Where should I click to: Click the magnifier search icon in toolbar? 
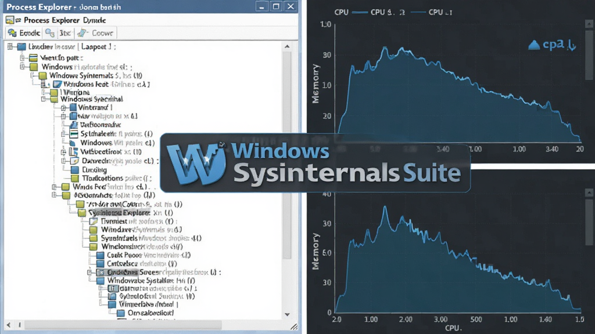pyautogui.click(x=50, y=33)
